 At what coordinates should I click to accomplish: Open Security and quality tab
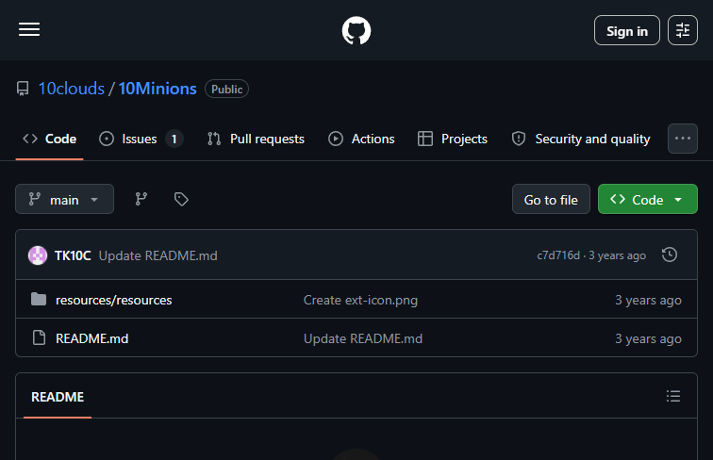click(x=581, y=139)
